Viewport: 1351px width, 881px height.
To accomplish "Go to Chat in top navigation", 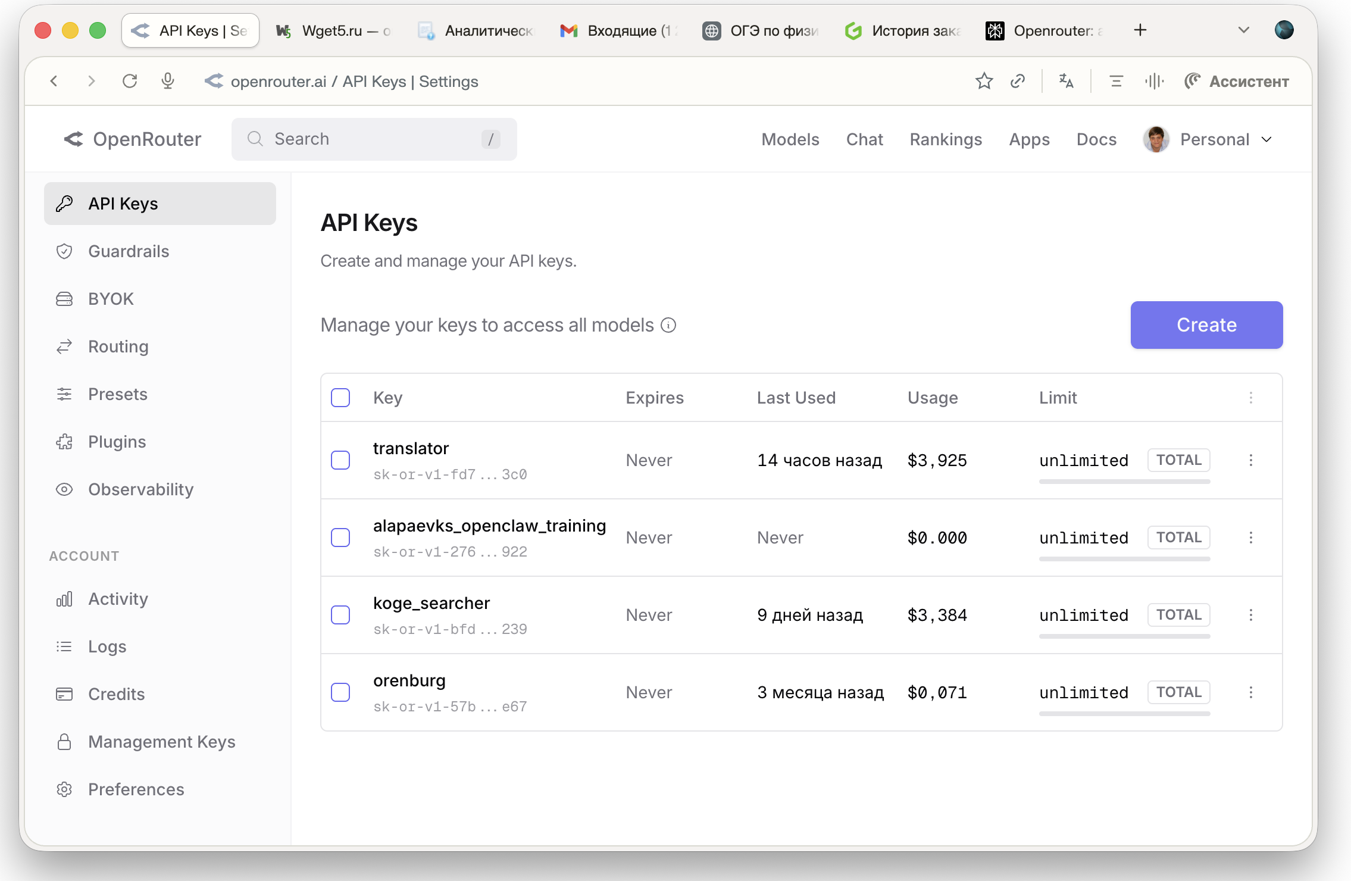I will point(865,139).
